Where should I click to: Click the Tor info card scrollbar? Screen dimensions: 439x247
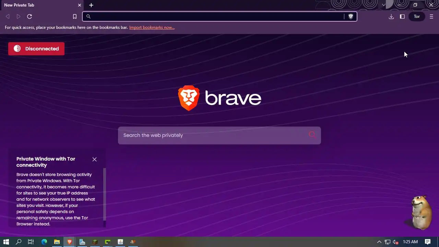pyautogui.click(x=105, y=194)
